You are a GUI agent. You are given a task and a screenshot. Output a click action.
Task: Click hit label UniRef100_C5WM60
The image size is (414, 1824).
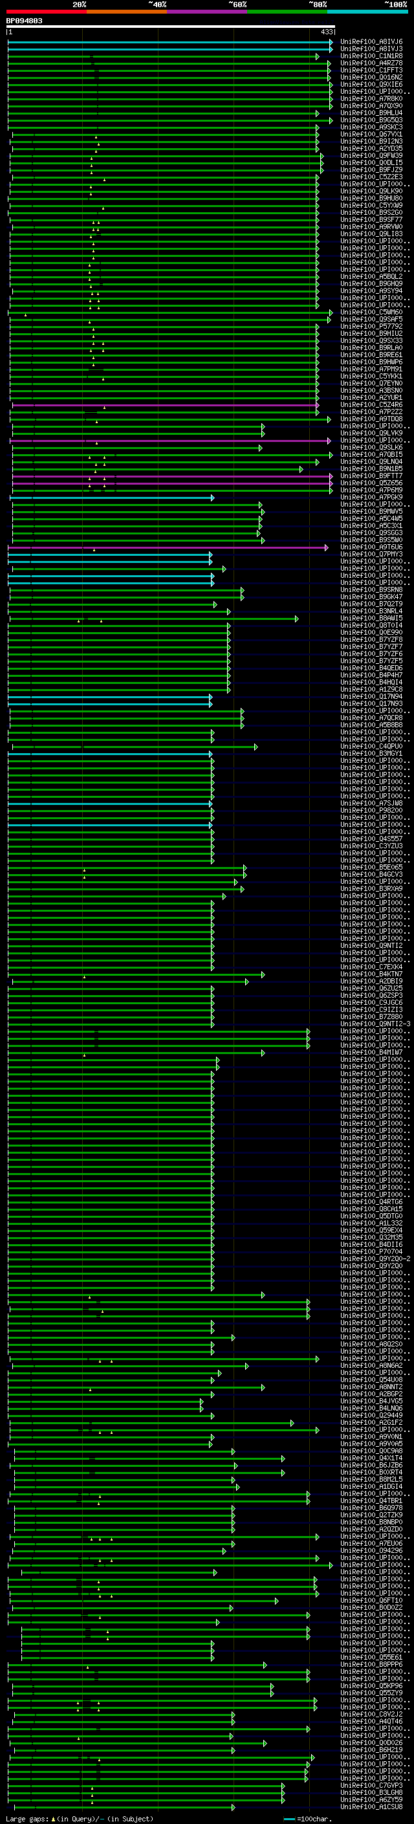tap(371, 313)
